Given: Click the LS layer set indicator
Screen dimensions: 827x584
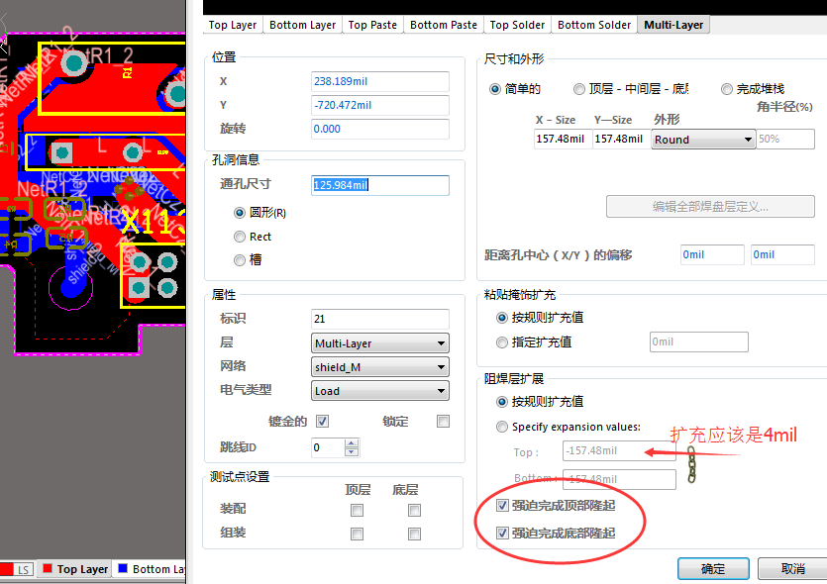Looking at the screenshot, I should click(x=22, y=569).
